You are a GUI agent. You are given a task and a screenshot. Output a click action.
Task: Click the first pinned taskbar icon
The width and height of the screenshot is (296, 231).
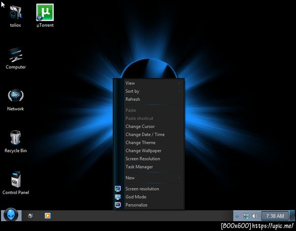[x=31, y=216]
